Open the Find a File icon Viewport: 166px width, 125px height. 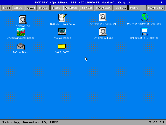(x=103, y=32)
